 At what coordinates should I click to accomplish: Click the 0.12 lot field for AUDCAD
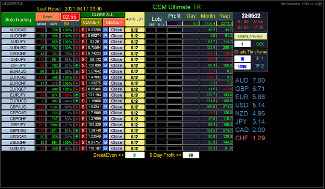coord(135,30)
